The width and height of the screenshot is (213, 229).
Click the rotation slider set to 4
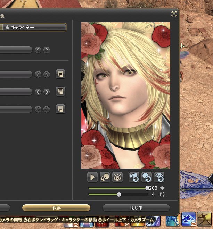[119, 194]
